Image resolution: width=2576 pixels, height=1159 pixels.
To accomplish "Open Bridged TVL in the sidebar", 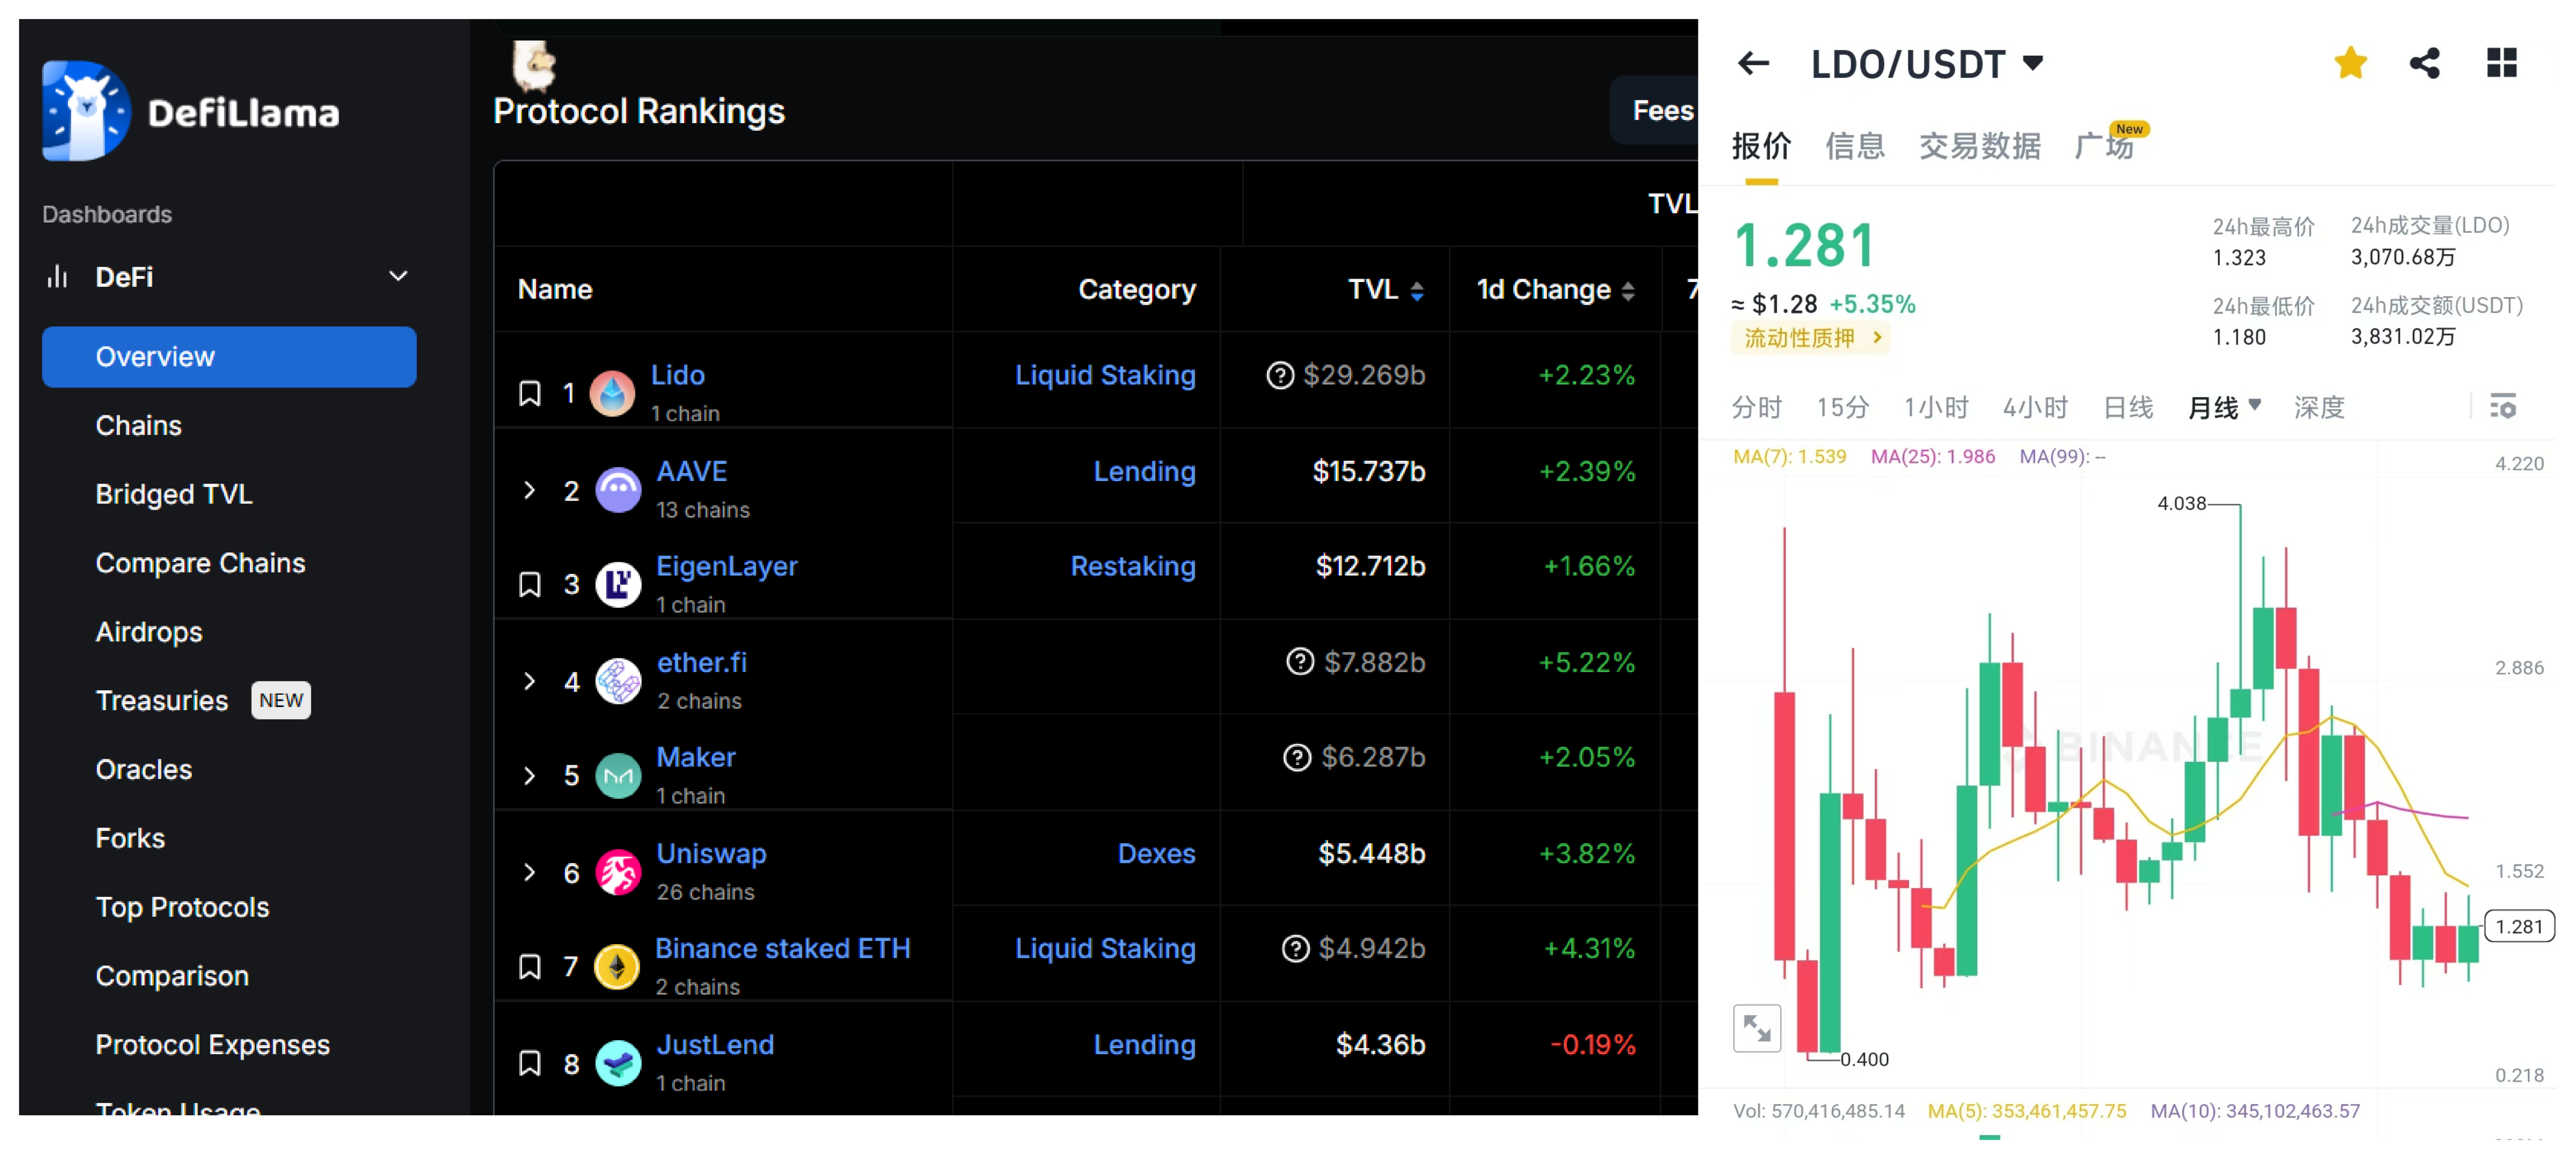I will click(174, 494).
